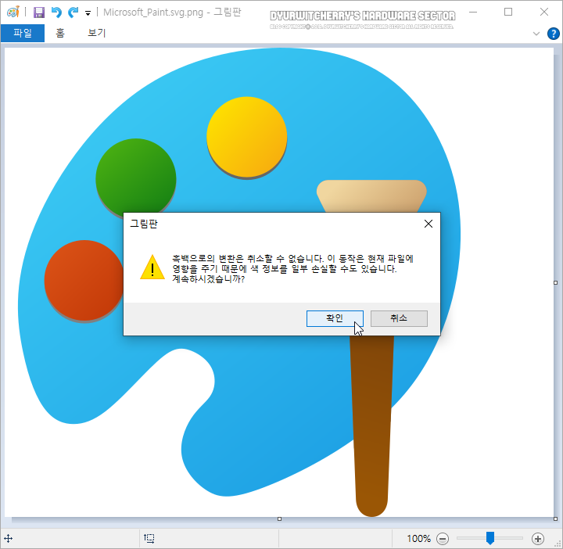Click the 100% zoom level text
This screenshot has height=549, width=563.
(418, 539)
